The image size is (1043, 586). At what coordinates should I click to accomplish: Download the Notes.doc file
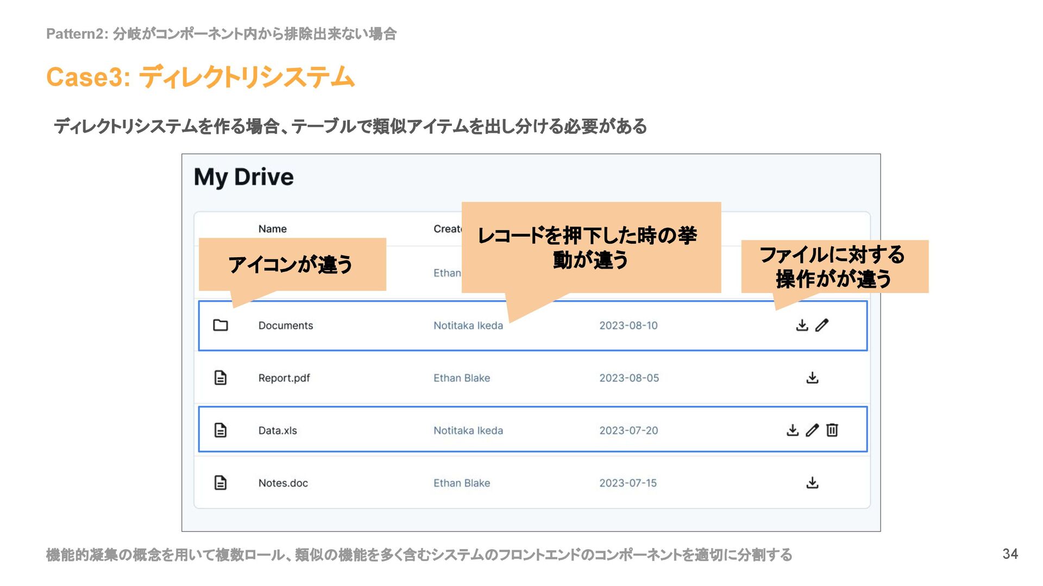(x=812, y=482)
